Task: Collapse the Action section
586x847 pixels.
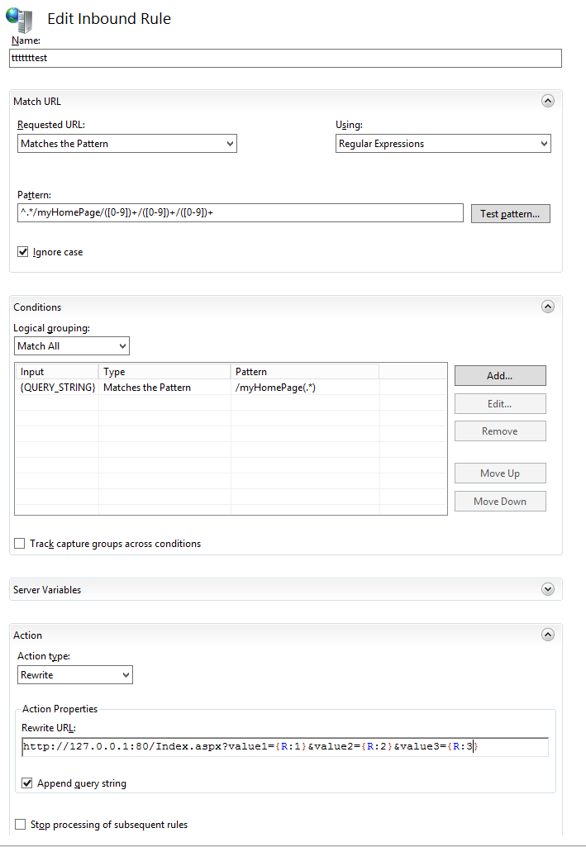Action: pyautogui.click(x=547, y=635)
